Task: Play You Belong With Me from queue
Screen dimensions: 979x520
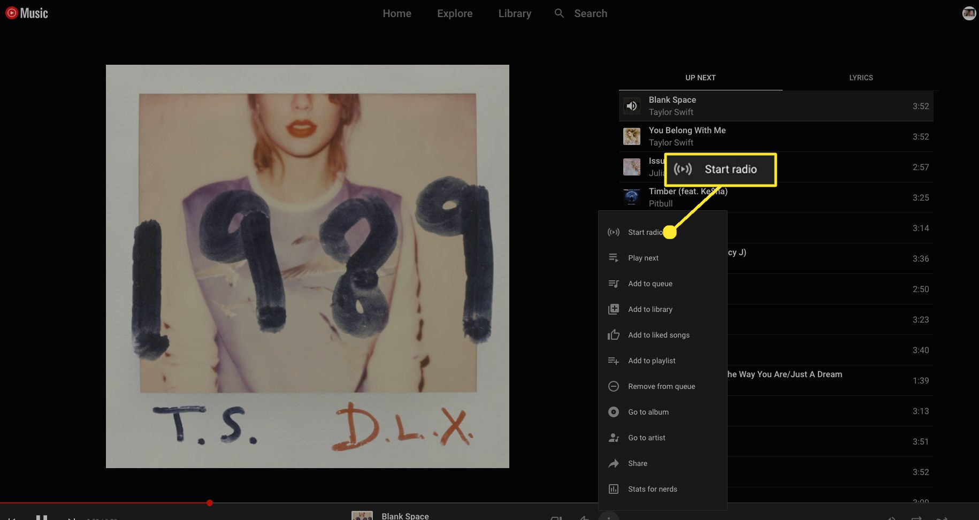Action: tap(687, 130)
